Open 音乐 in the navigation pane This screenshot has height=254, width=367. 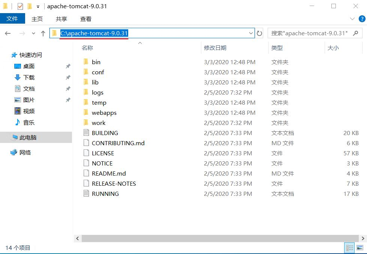28,122
